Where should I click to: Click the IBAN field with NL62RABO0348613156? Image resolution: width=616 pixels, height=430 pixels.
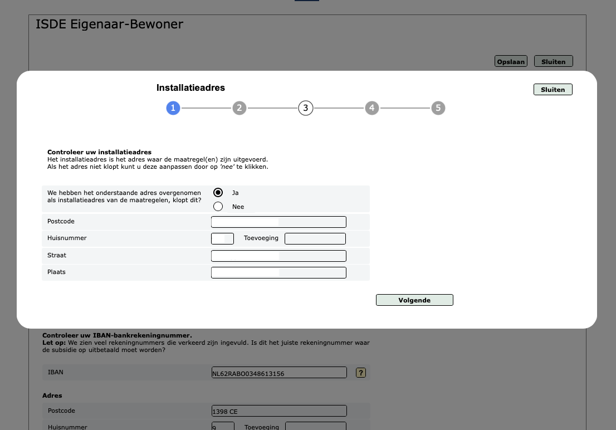[x=278, y=373]
